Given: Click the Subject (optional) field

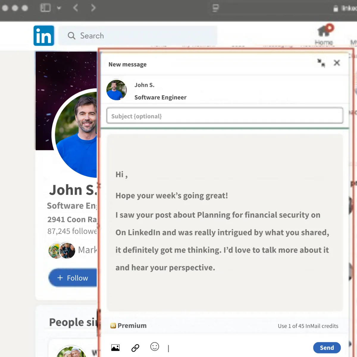Looking at the screenshot, I should click(x=225, y=116).
